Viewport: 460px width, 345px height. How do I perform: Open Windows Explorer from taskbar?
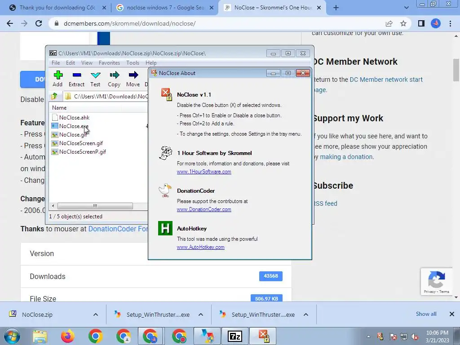40,336
